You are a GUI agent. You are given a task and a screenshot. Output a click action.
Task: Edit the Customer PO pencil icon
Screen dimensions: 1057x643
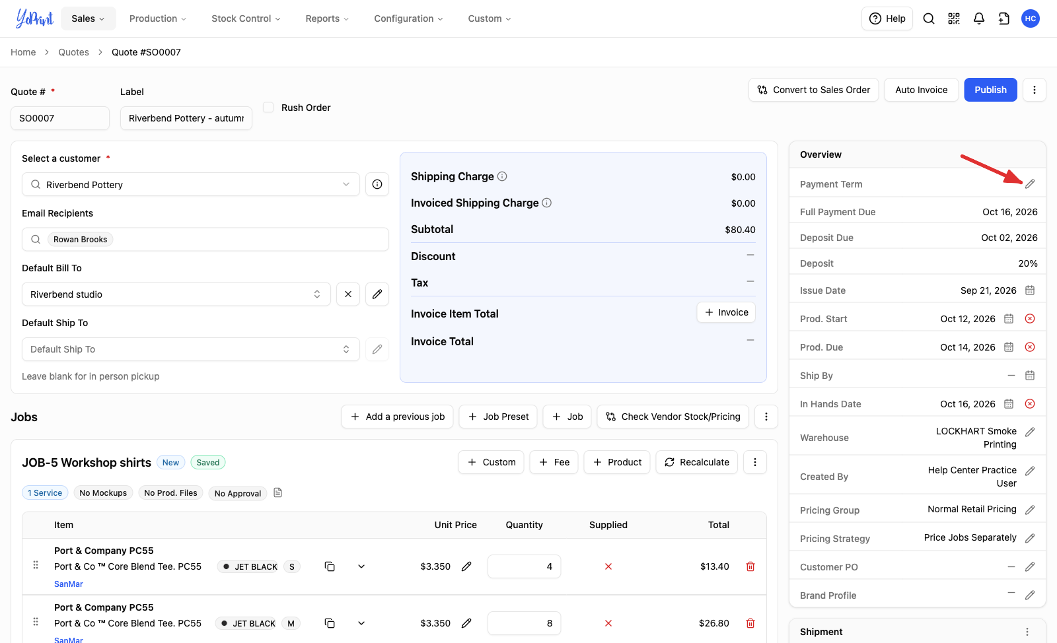click(1030, 567)
